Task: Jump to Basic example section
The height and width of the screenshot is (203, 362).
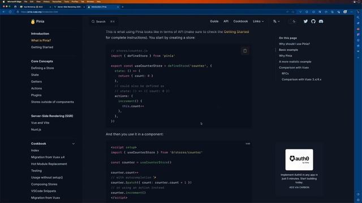Action: [288, 50]
